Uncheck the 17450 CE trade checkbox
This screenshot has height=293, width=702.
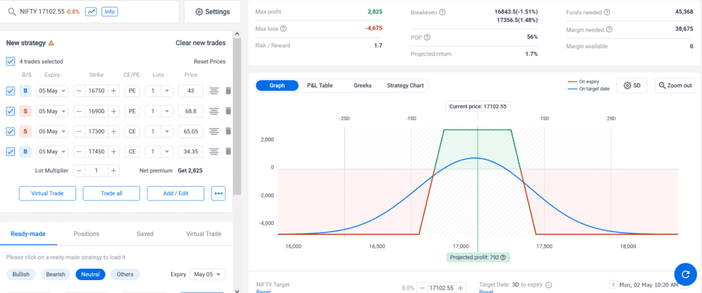pyautogui.click(x=10, y=152)
